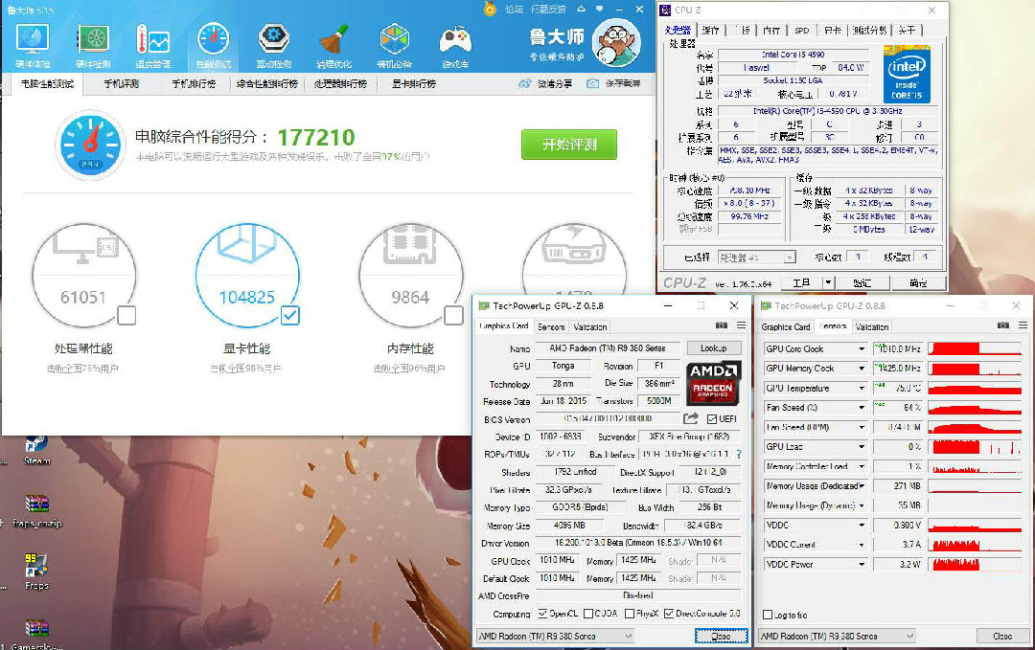Click the speedometer gauge icon beside score
The width and height of the screenshot is (1035, 650).
90,145
